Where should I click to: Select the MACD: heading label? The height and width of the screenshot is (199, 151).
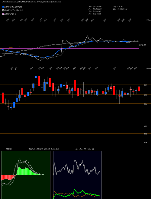tap(9, 149)
